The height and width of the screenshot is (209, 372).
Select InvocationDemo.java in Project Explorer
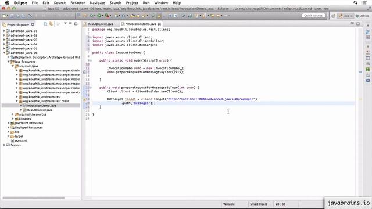(41, 106)
